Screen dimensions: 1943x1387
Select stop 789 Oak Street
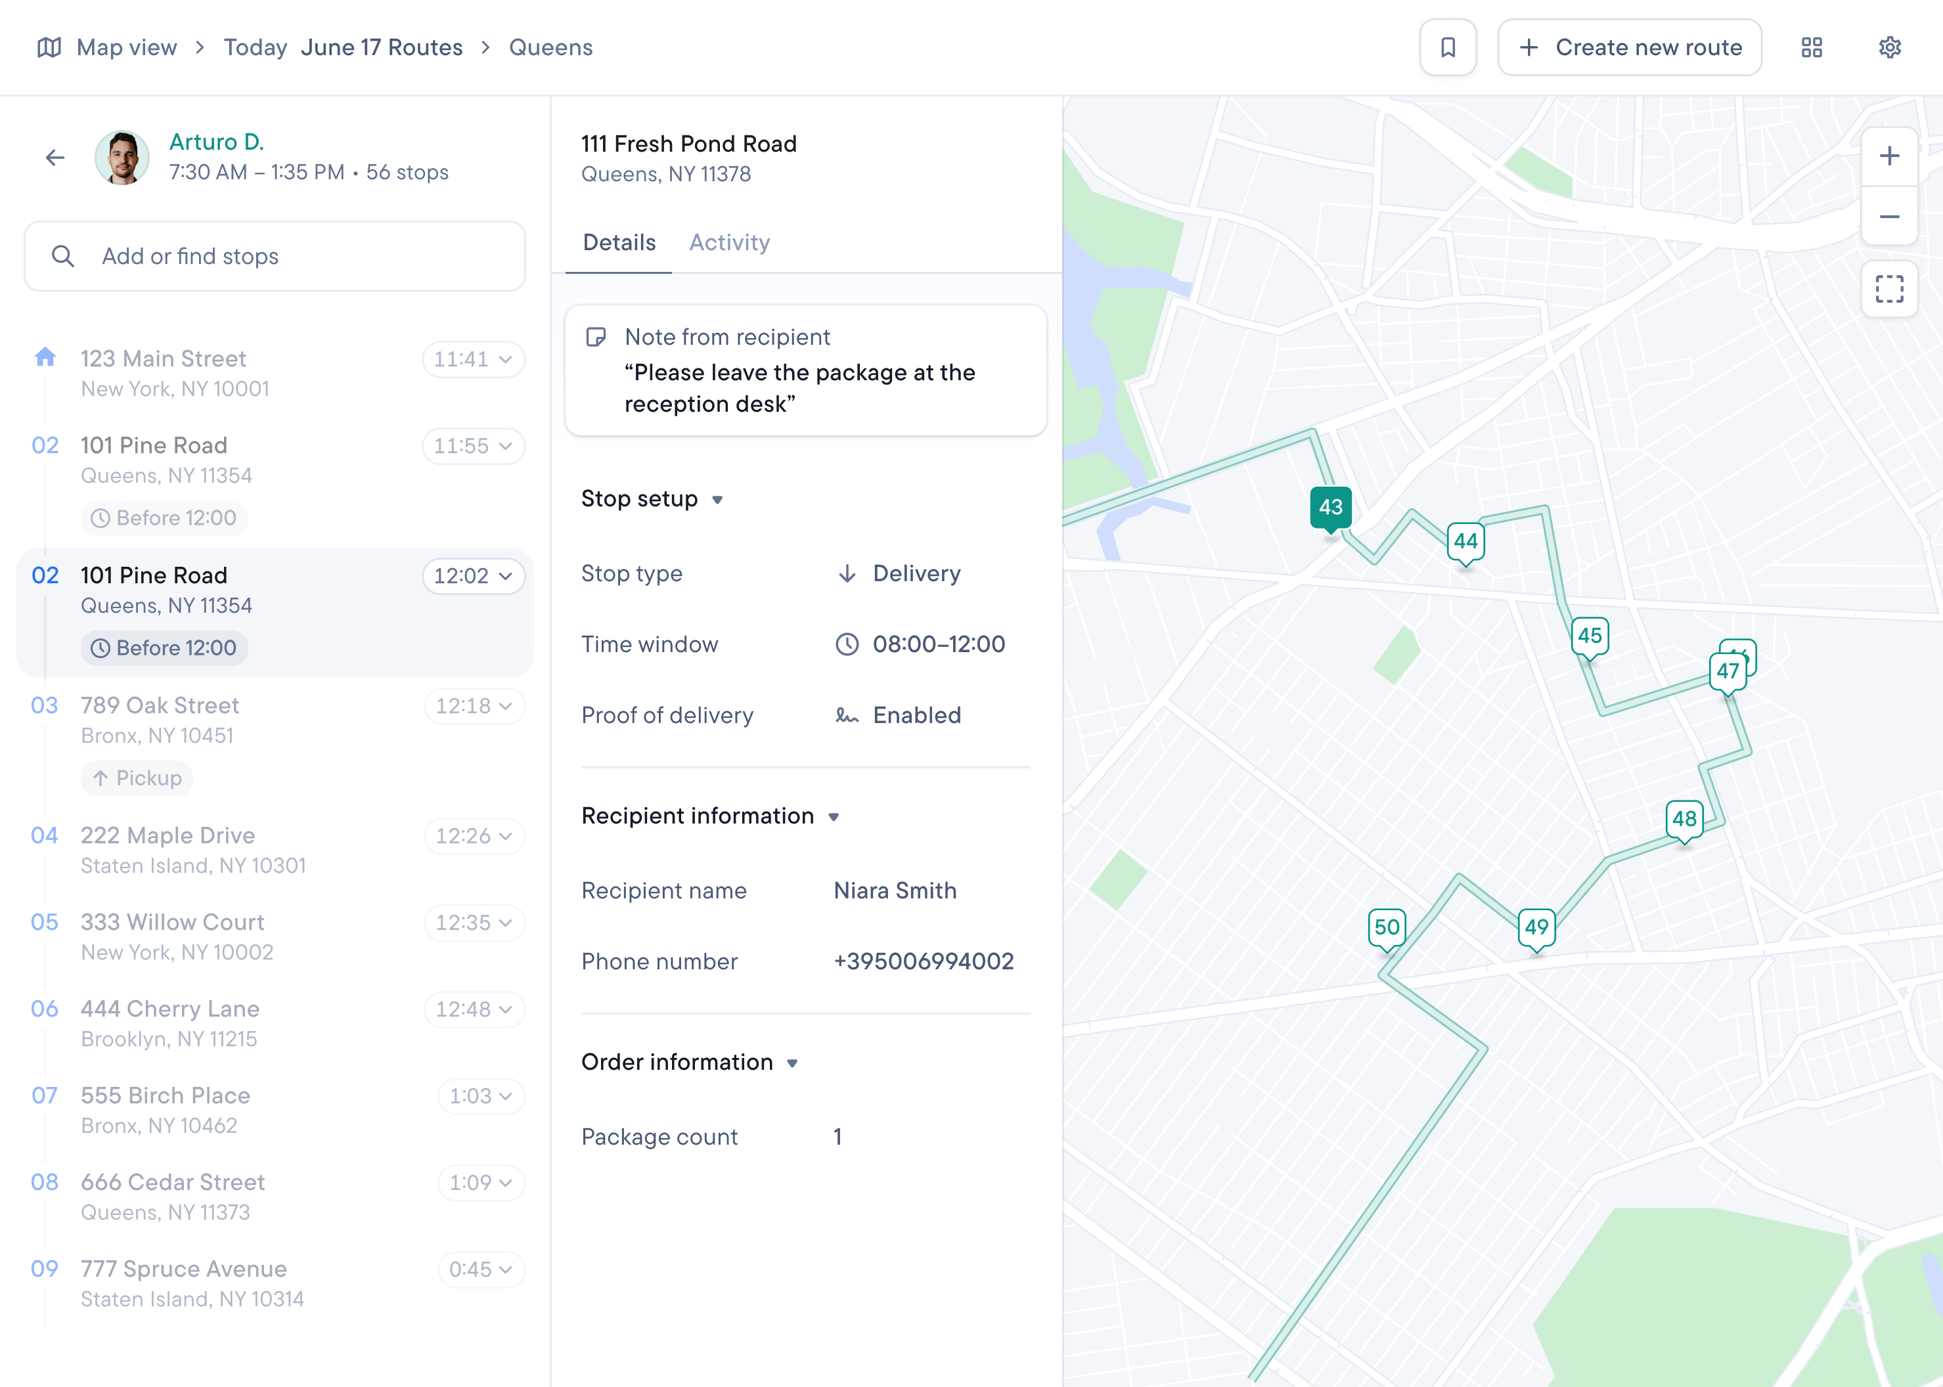275,741
